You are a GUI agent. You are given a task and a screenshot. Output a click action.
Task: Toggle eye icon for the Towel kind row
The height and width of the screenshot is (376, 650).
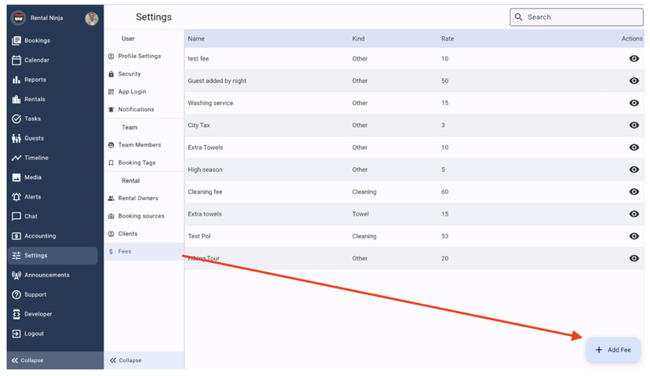pos(634,214)
